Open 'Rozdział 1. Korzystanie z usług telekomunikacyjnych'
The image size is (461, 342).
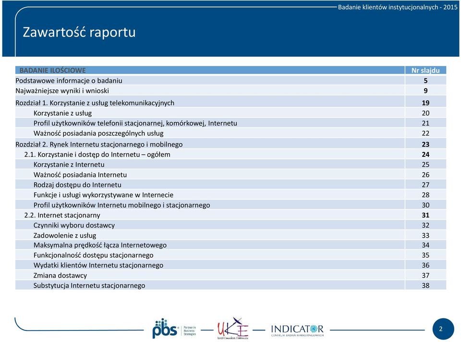(x=95, y=103)
